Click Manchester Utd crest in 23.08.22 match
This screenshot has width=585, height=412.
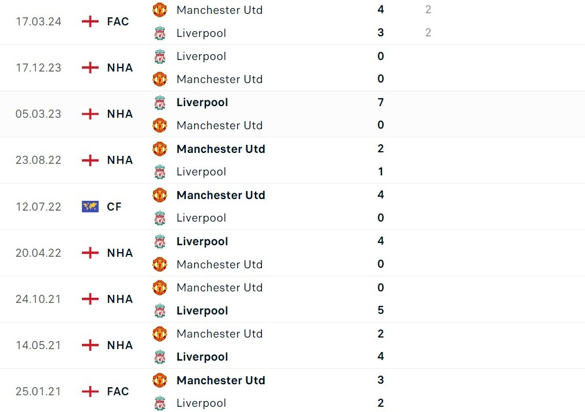point(160,149)
